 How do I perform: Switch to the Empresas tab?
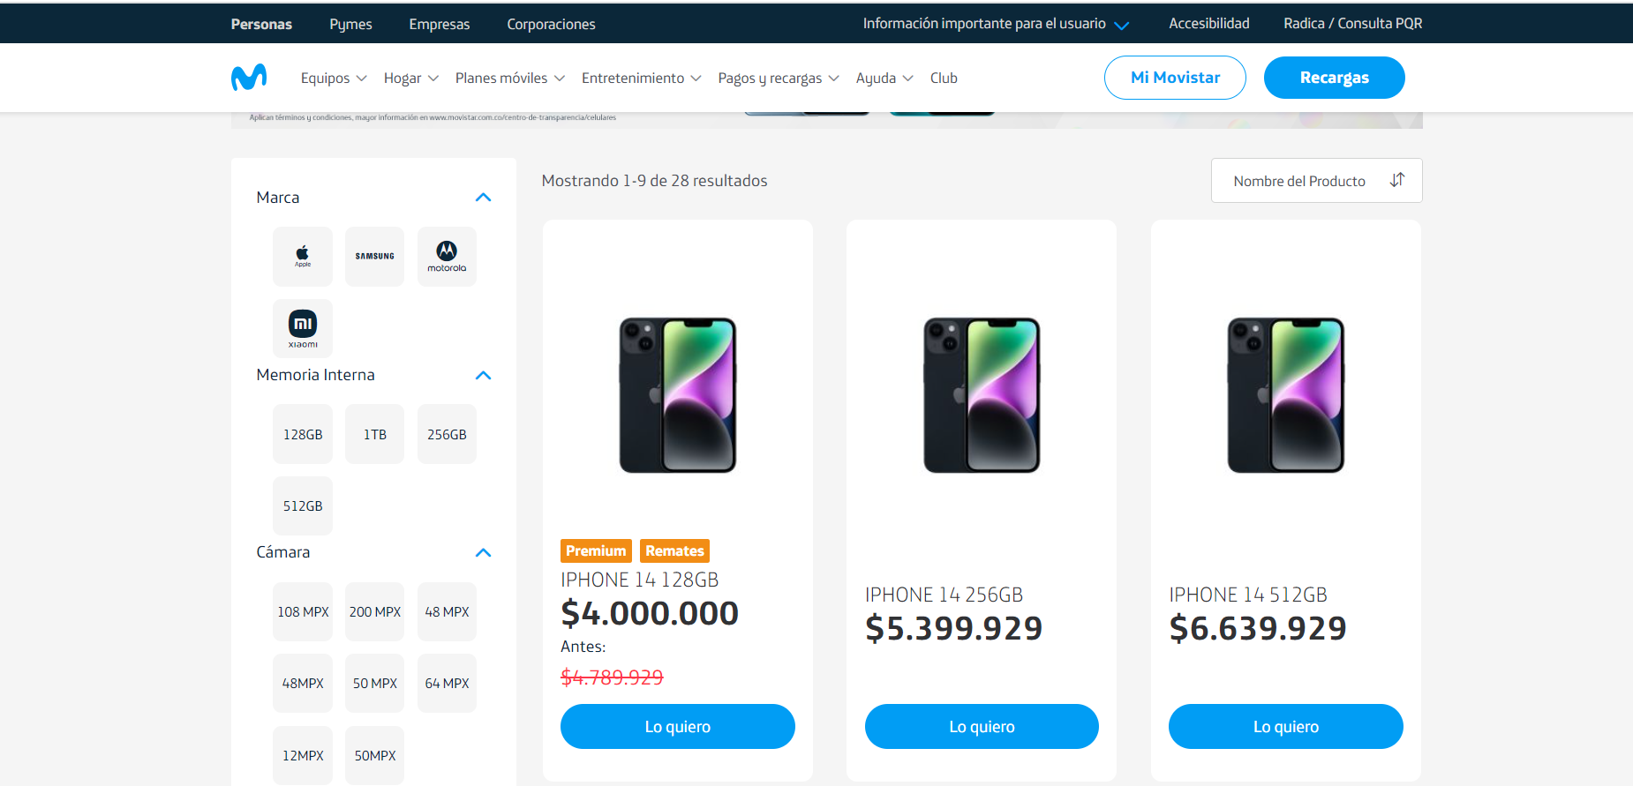point(439,25)
